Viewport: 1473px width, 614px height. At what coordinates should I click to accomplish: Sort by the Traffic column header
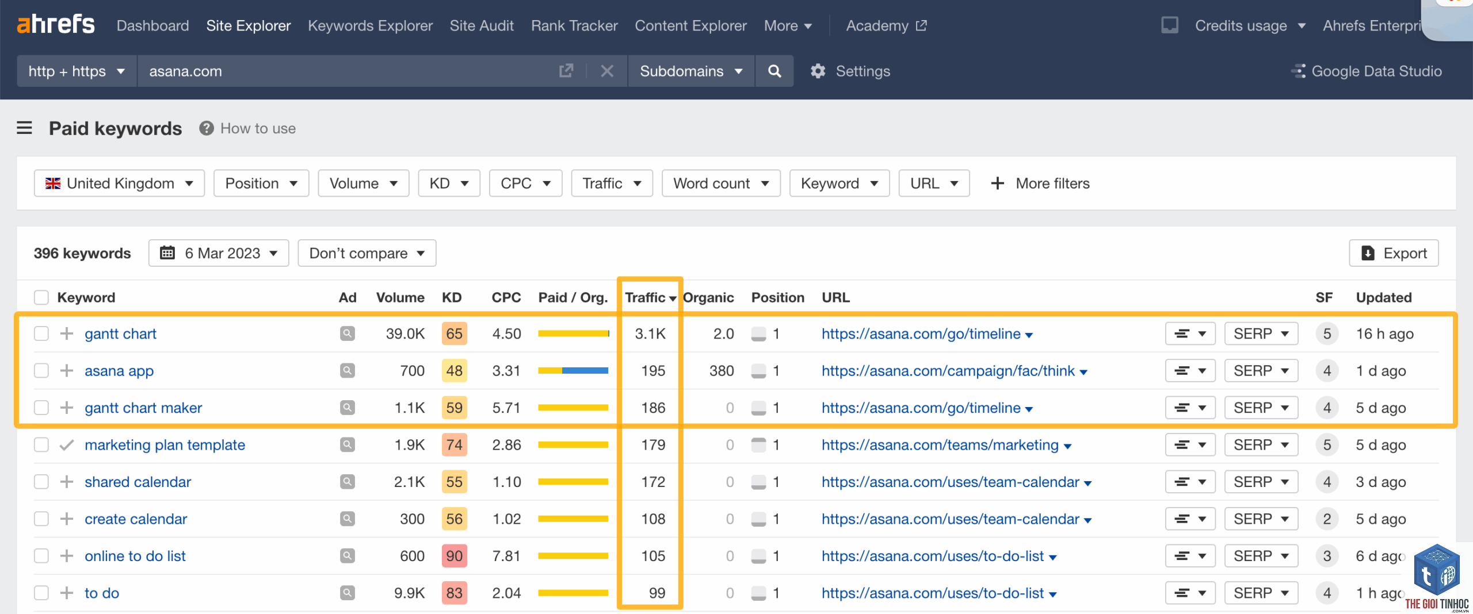(x=650, y=297)
